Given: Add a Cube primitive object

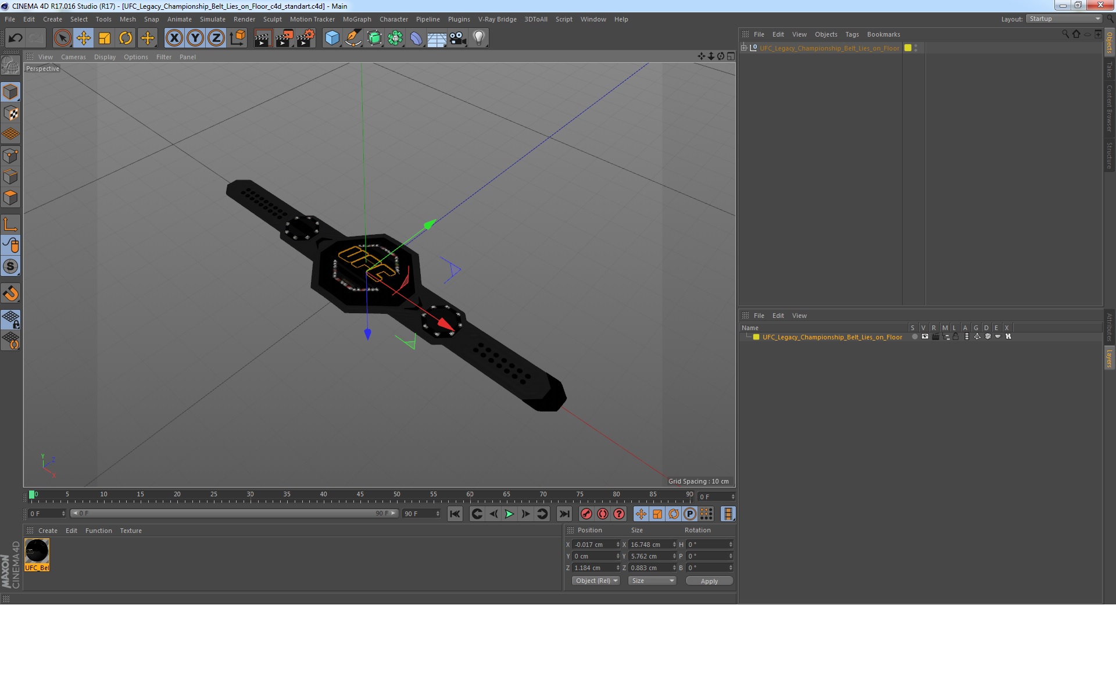Looking at the screenshot, I should (332, 38).
